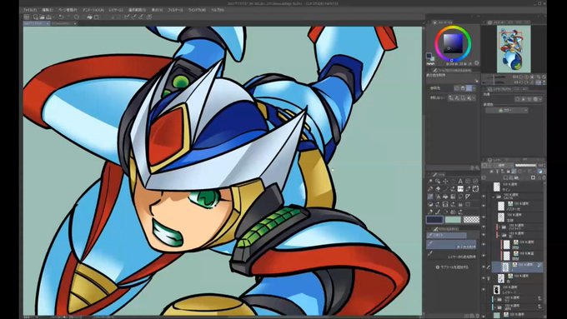
Task: Open the レイヤー menu
Action: coord(116,10)
